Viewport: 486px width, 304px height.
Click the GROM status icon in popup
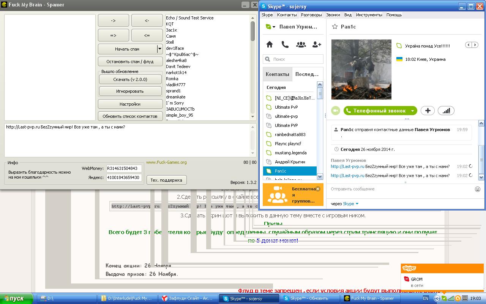pyautogui.click(x=407, y=279)
